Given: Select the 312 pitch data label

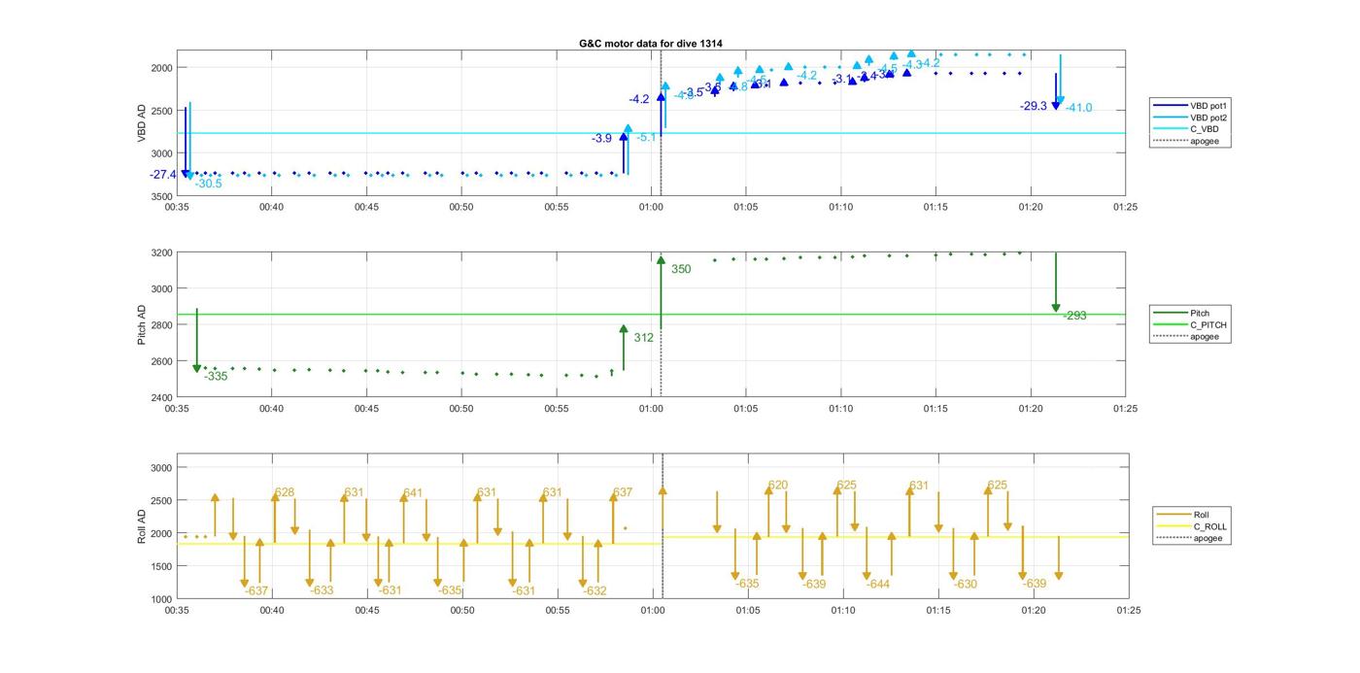Looking at the screenshot, I should tap(643, 338).
